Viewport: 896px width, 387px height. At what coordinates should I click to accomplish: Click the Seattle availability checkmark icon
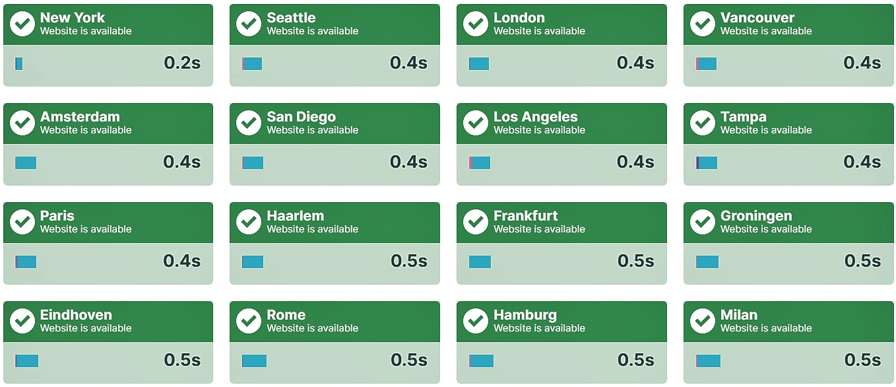pyautogui.click(x=249, y=24)
